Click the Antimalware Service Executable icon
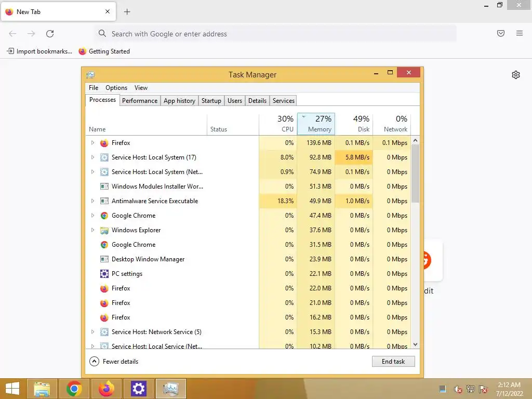 point(104,201)
